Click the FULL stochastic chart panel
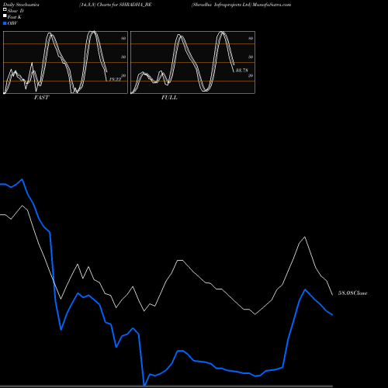 point(192,62)
